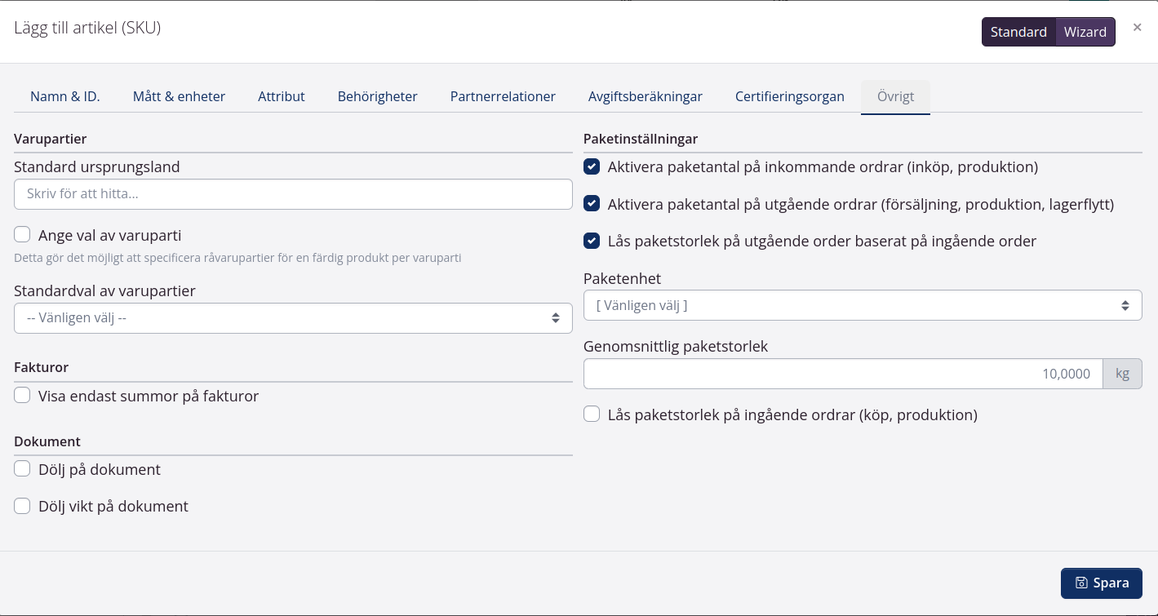Click the Standard ursprungsland search field

pyautogui.click(x=293, y=194)
